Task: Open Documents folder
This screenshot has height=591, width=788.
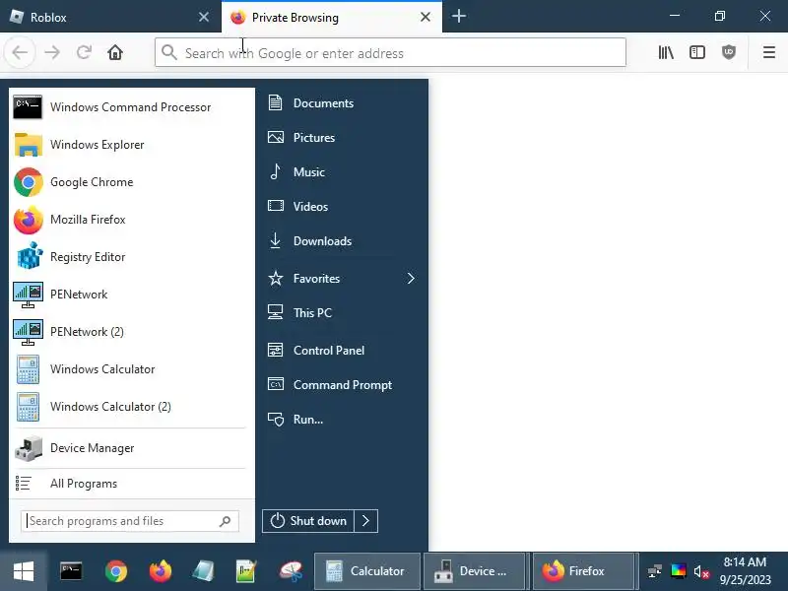Action: click(342, 103)
